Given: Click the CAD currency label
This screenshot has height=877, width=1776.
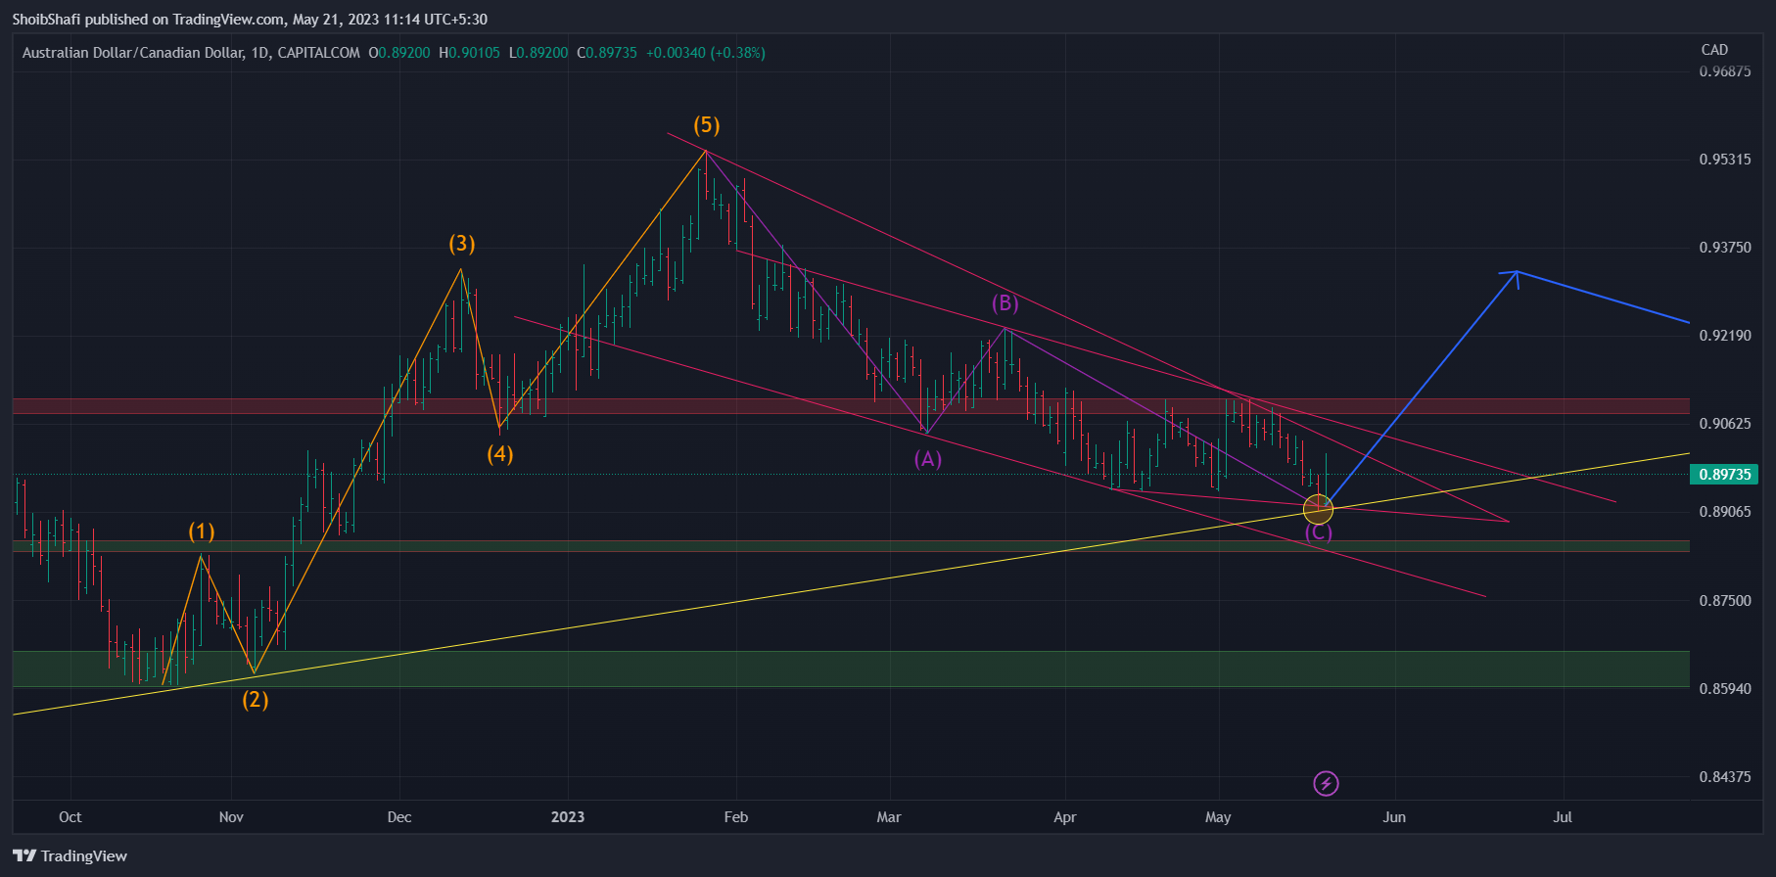Looking at the screenshot, I should 1714,50.
